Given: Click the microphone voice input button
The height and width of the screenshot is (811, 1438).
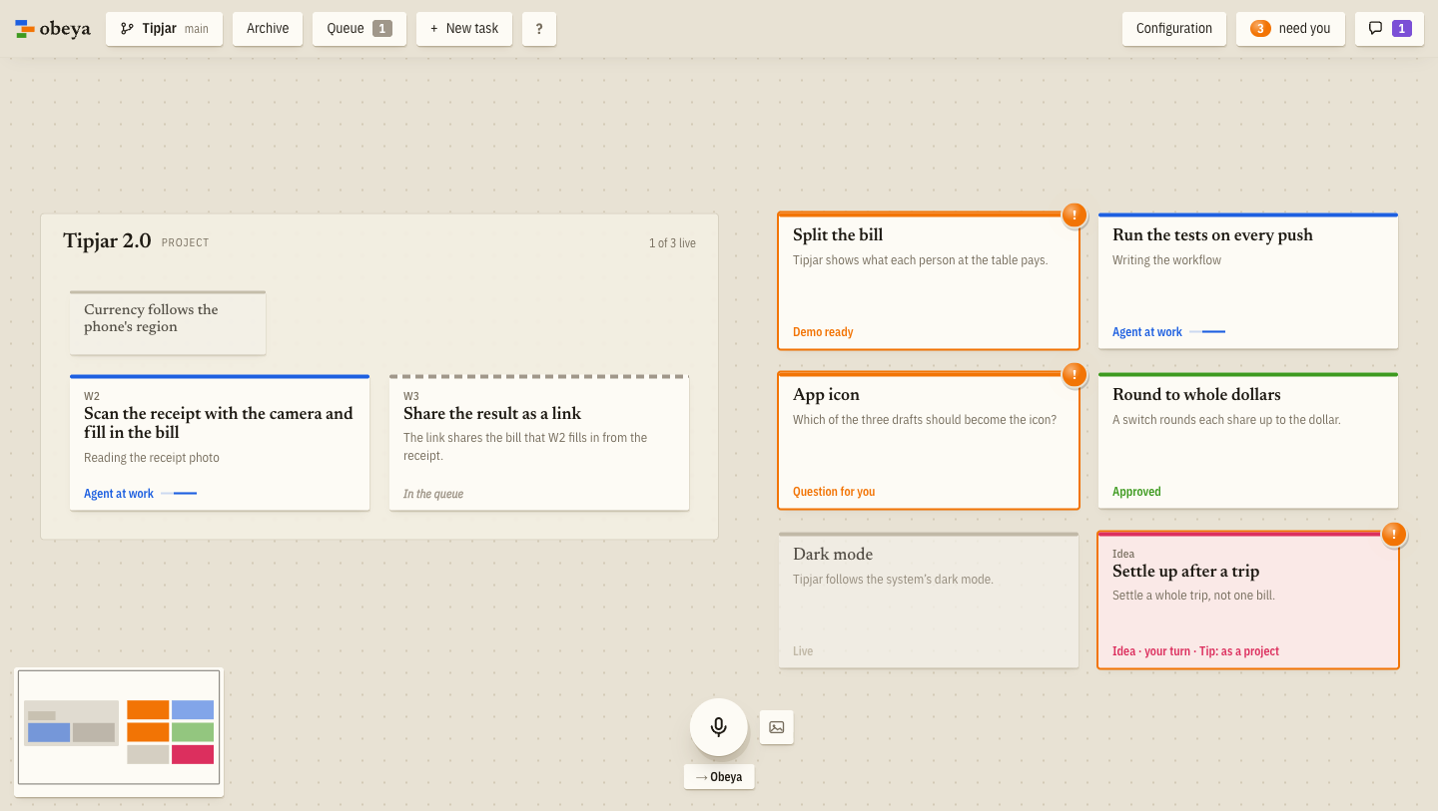Looking at the screenshot, I should point(719,727).
